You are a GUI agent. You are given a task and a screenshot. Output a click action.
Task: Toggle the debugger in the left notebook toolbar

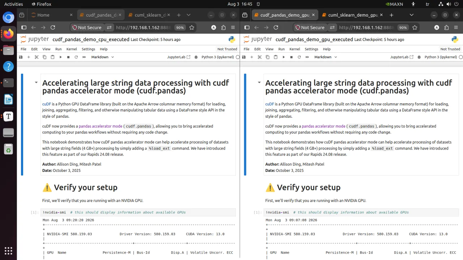(x=196, y=57)
